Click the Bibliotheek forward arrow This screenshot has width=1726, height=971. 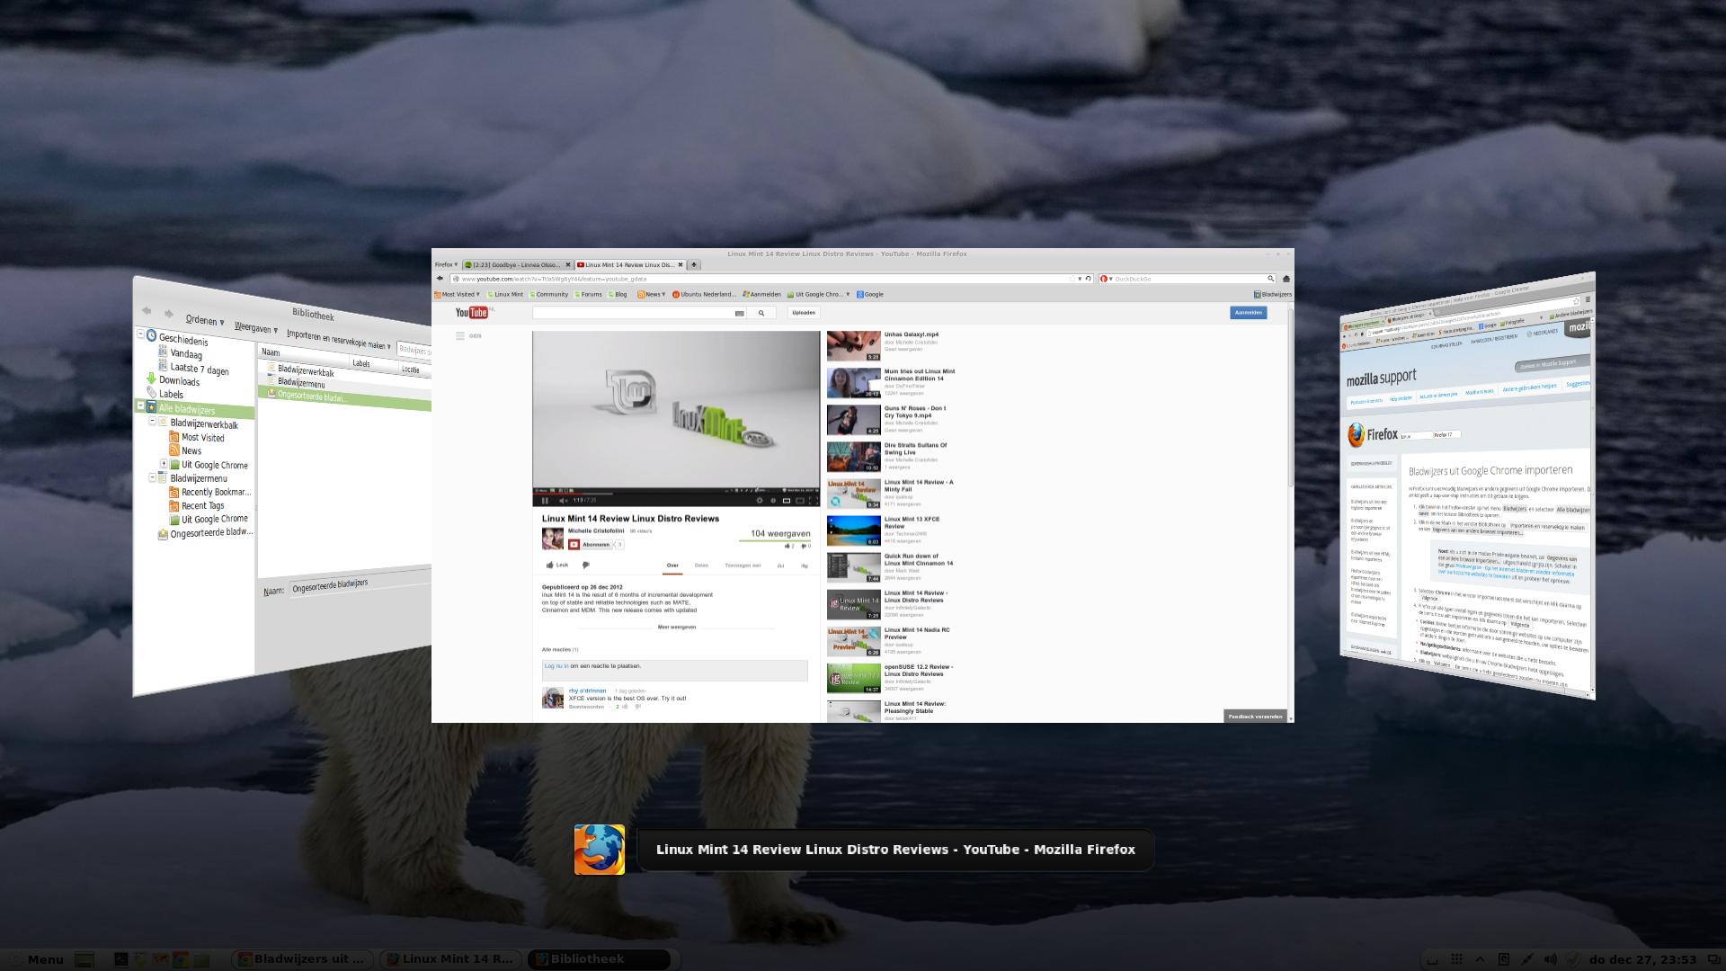pos(168,314)
